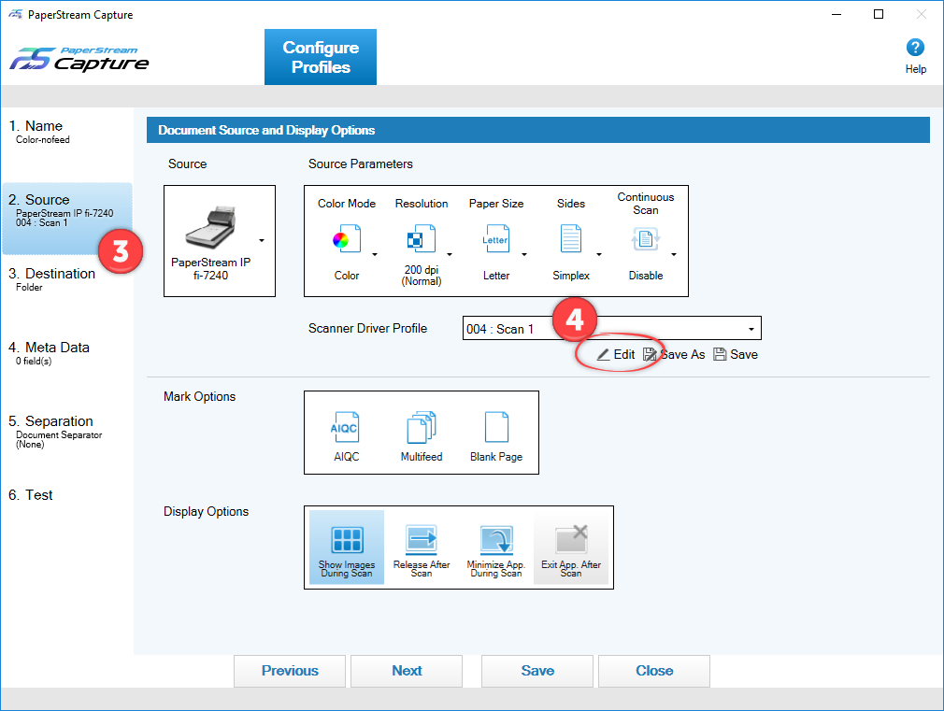
Task: Go to step 2 Source
Action: tap(66, 218)
